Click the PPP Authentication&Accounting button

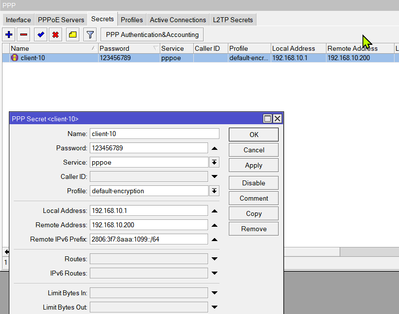pos(152,35)
